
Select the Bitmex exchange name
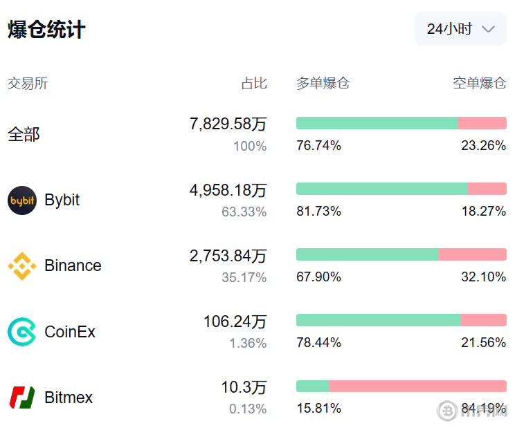tap(69, 398)
